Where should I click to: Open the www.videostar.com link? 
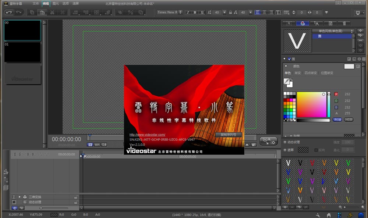pyautogui.click(x=148, y=135)
